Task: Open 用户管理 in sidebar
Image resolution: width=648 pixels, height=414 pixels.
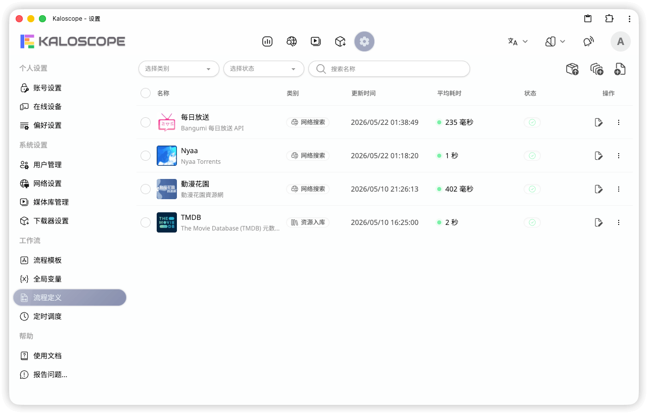Action: tap(70, 165)
